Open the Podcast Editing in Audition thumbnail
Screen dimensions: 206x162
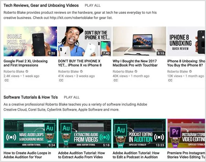click(x=139, y=134)
